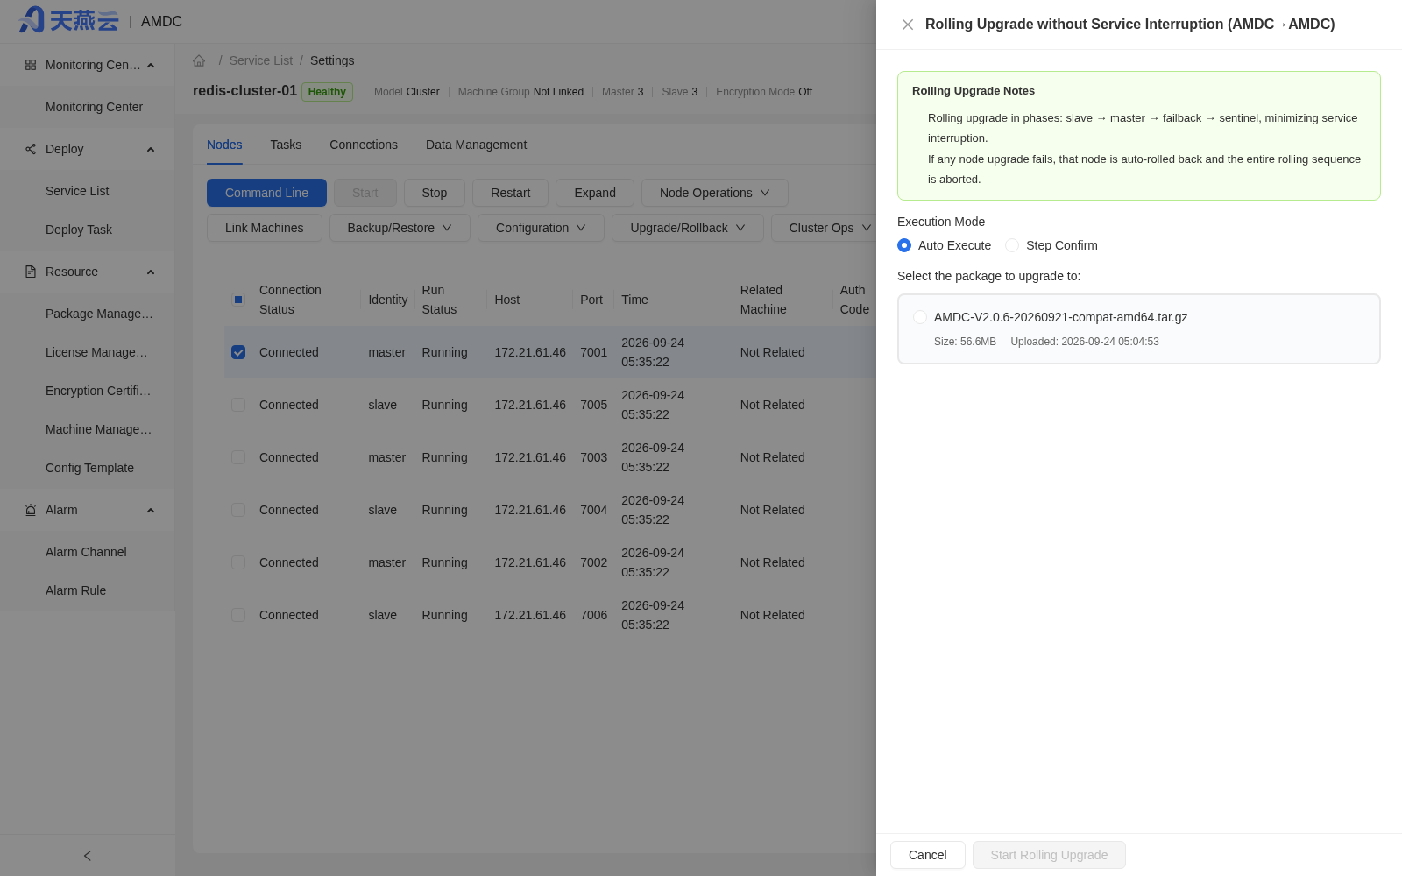
Task: Click the Command Line button
Action: [x=266, y=193]
